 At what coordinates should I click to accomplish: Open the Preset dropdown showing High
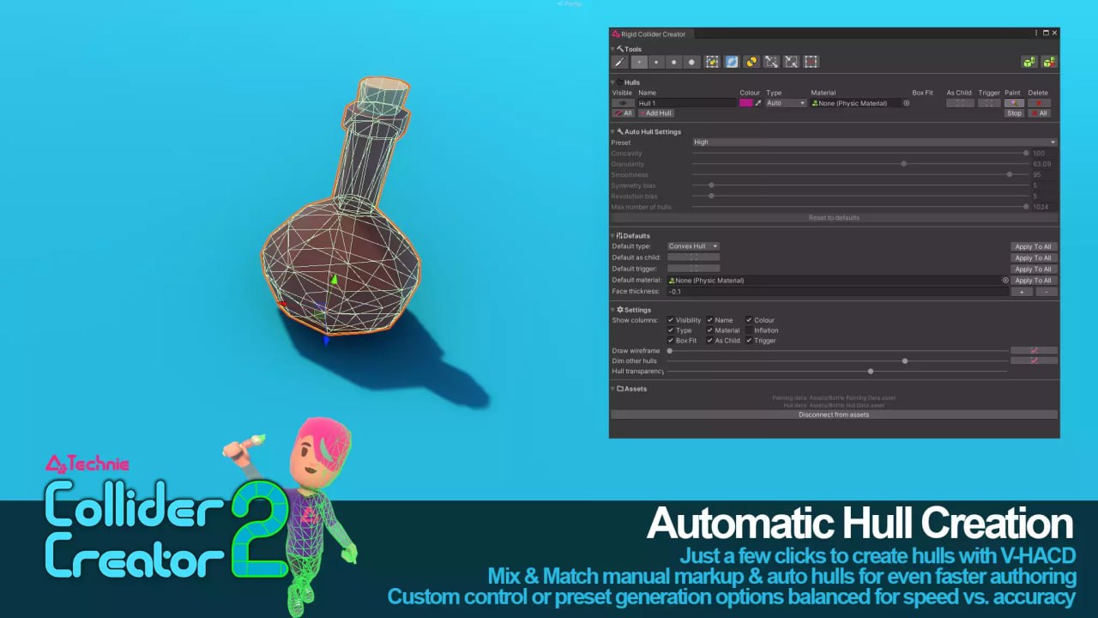click(x=874, y=142)
